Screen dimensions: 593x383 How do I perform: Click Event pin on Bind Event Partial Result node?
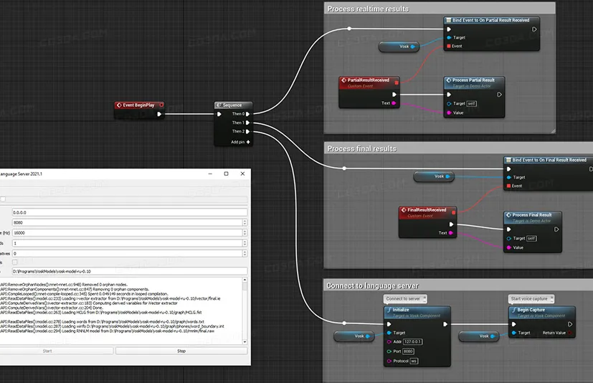click(449, 46)
